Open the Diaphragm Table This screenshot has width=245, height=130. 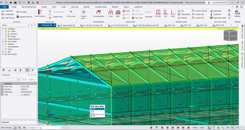tap(218, 18)
